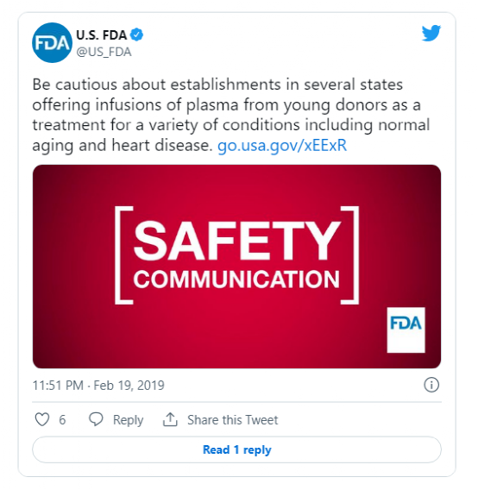Open the @US_FDA handle
The image size is (478, 490).
click(x=104, y=52)
